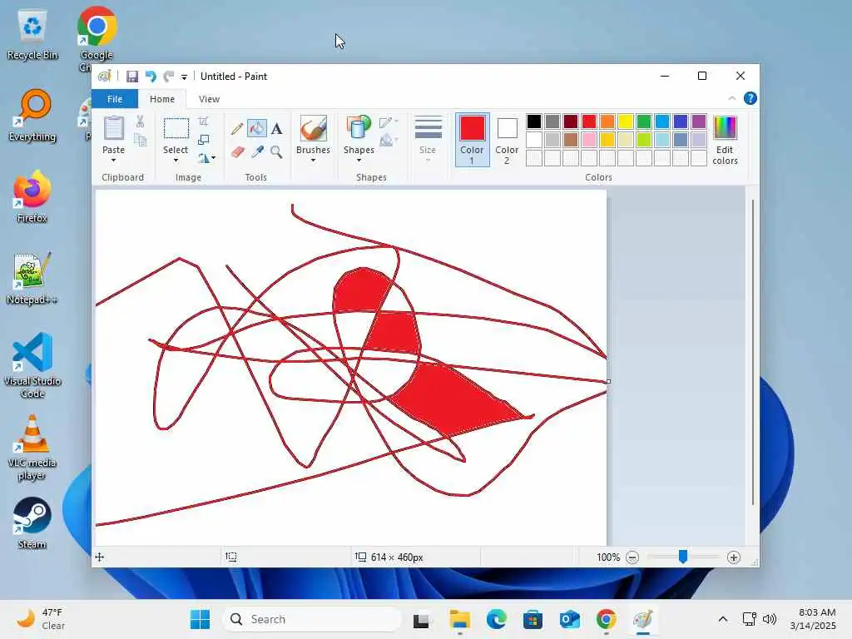Image resolution: width=852 pixels, height=639 pixels.
Task: Open the shape Fill dropdown
Action: (389, 140)
